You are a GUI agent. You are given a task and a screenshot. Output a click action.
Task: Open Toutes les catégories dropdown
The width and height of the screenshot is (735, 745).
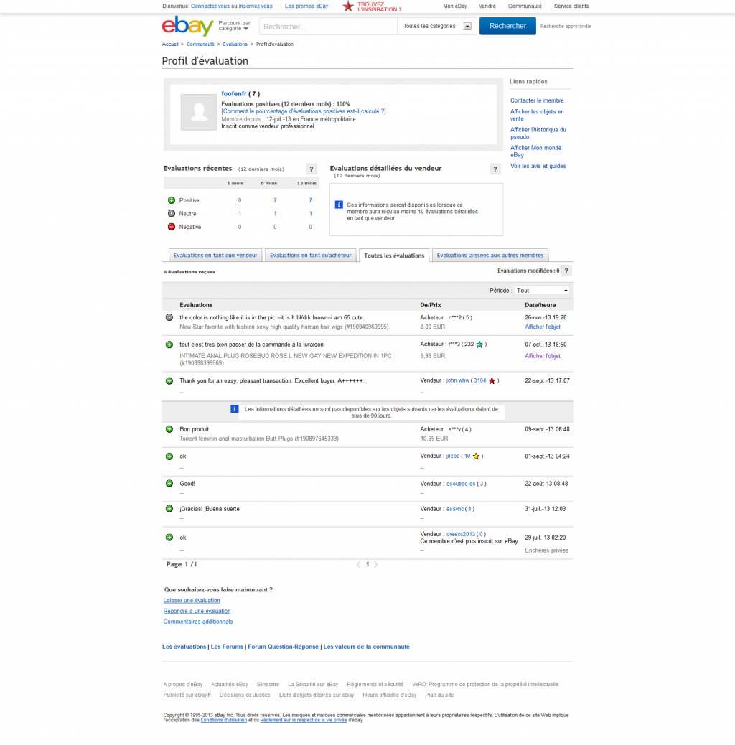(x=437, y=26)
